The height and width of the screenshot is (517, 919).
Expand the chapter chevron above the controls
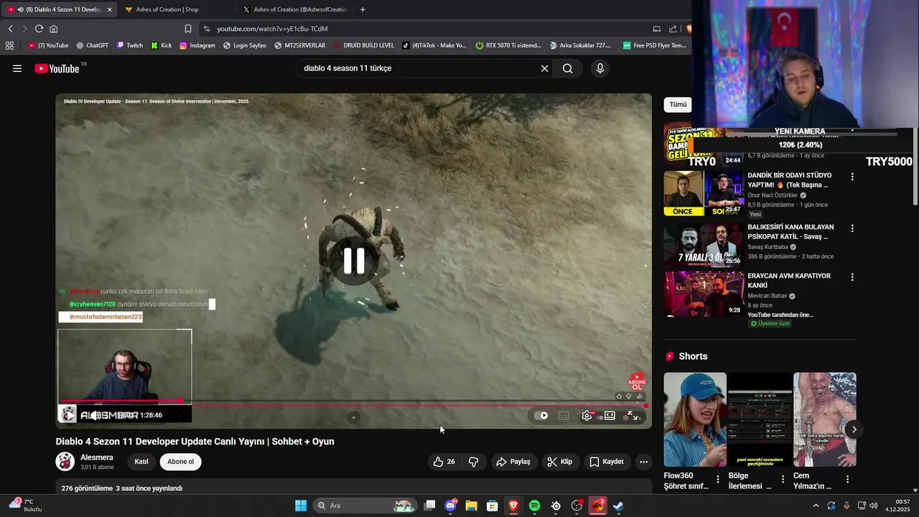tap(353, 417)
